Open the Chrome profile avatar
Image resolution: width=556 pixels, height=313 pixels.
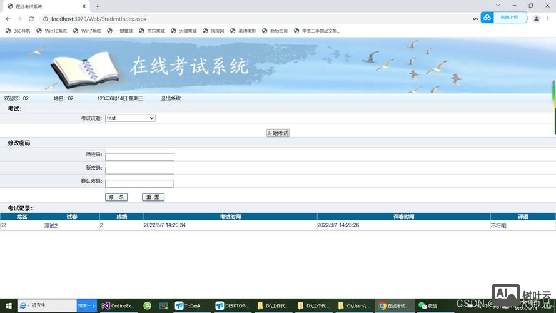536,19
